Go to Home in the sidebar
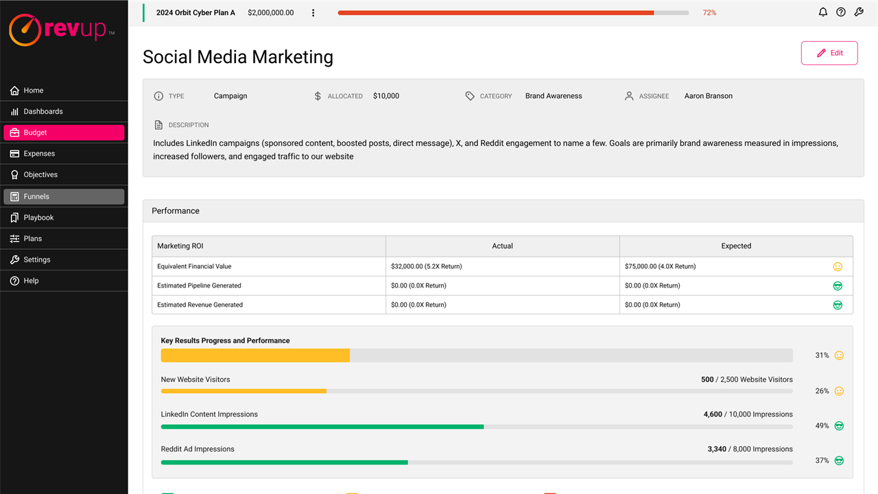 (x=33, y=91)
